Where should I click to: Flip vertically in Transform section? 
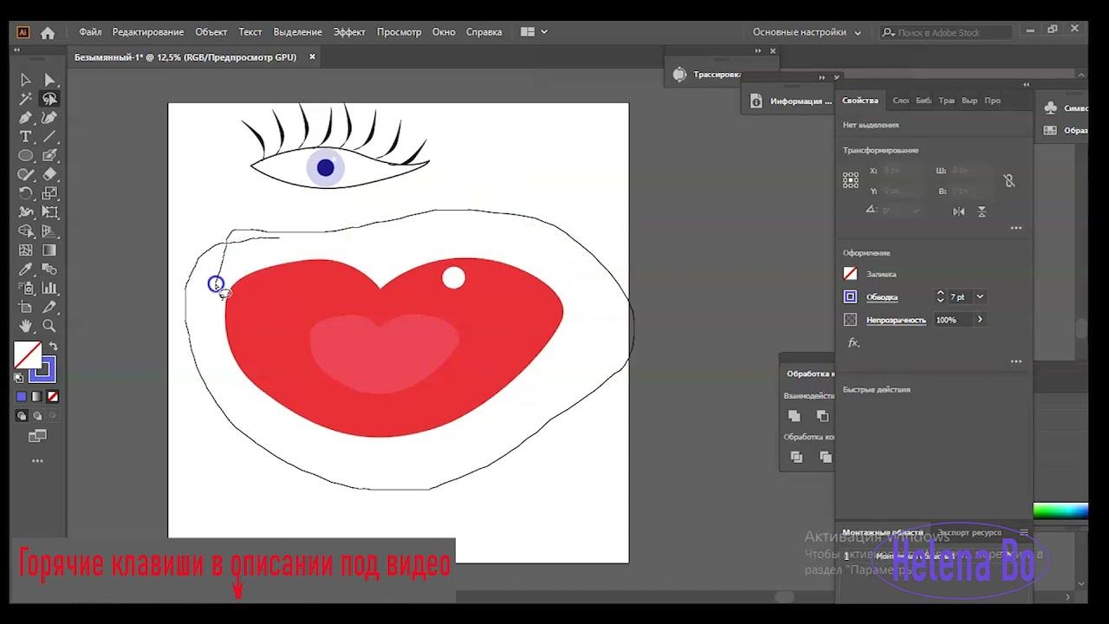point(982,211)
